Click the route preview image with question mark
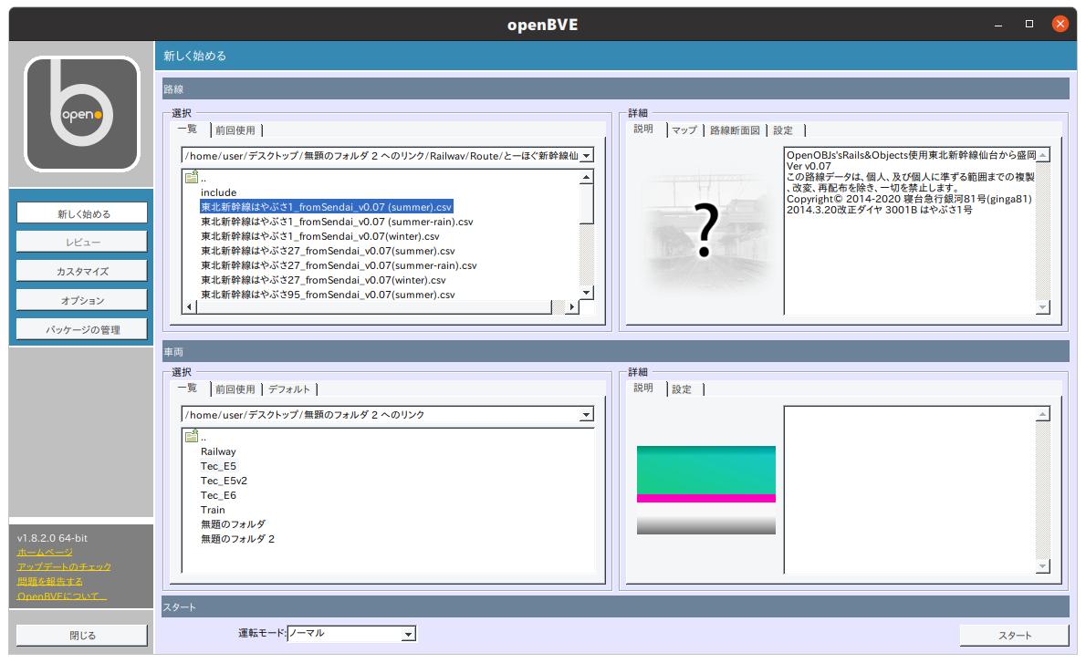1086x663 pixels. tap(705, 232)
